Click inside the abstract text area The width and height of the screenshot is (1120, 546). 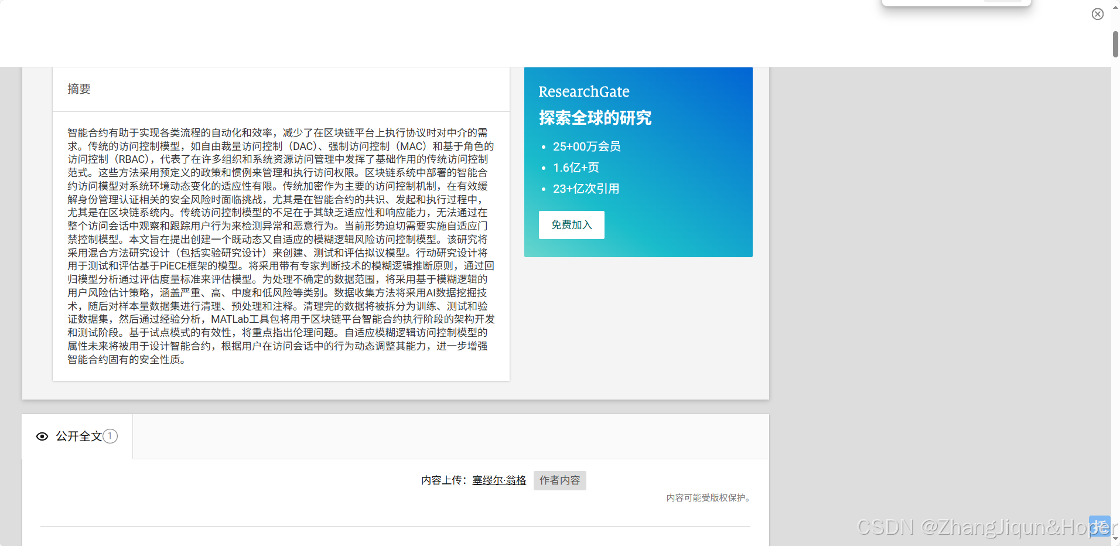coord(280,246)
